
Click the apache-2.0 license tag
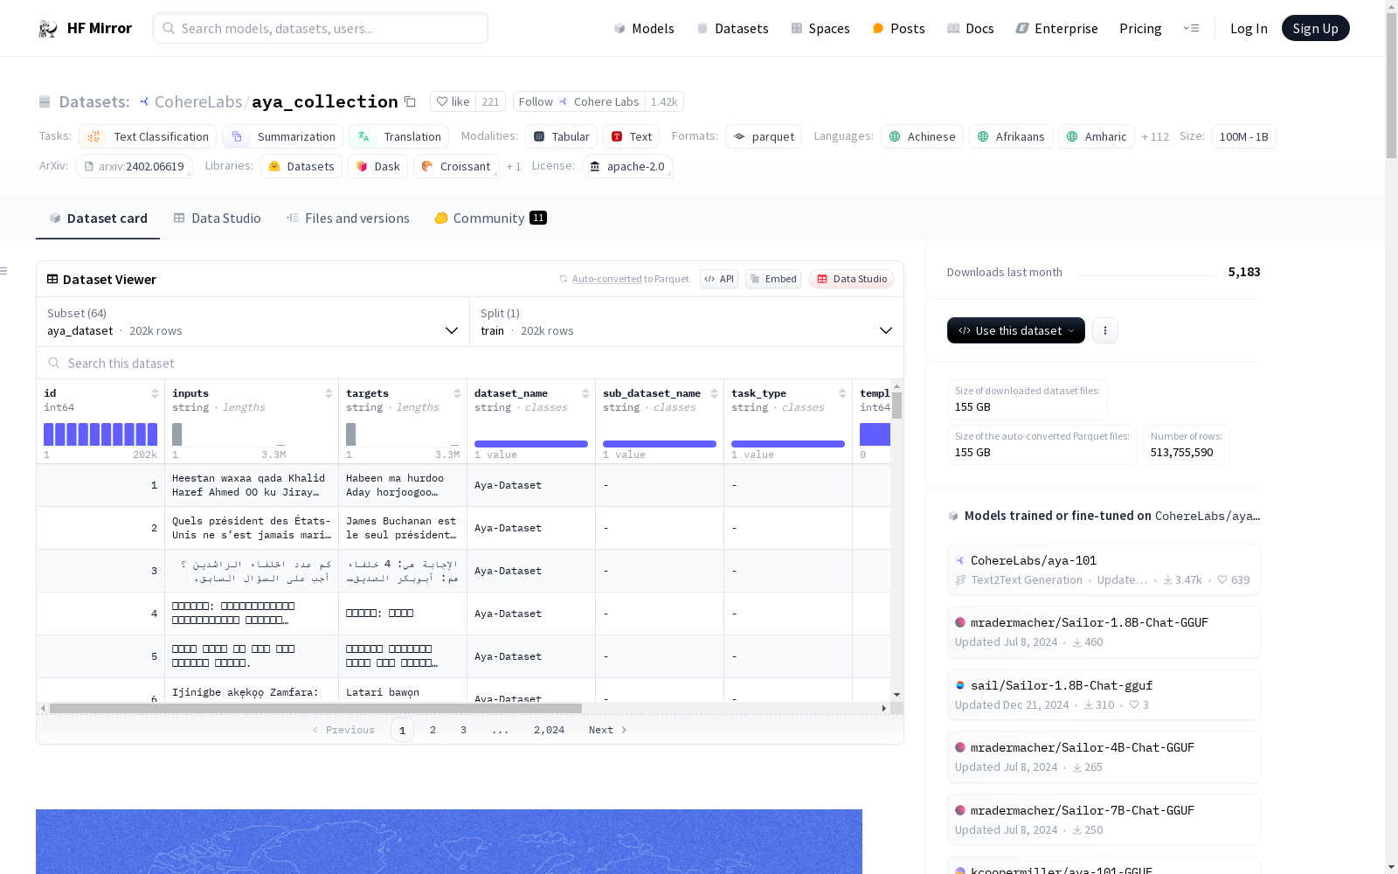pyautogui.click(x=626, y=166)
